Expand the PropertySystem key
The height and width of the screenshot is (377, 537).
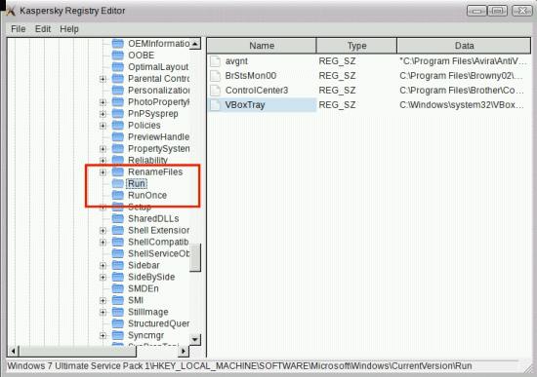tap(103, 149)
